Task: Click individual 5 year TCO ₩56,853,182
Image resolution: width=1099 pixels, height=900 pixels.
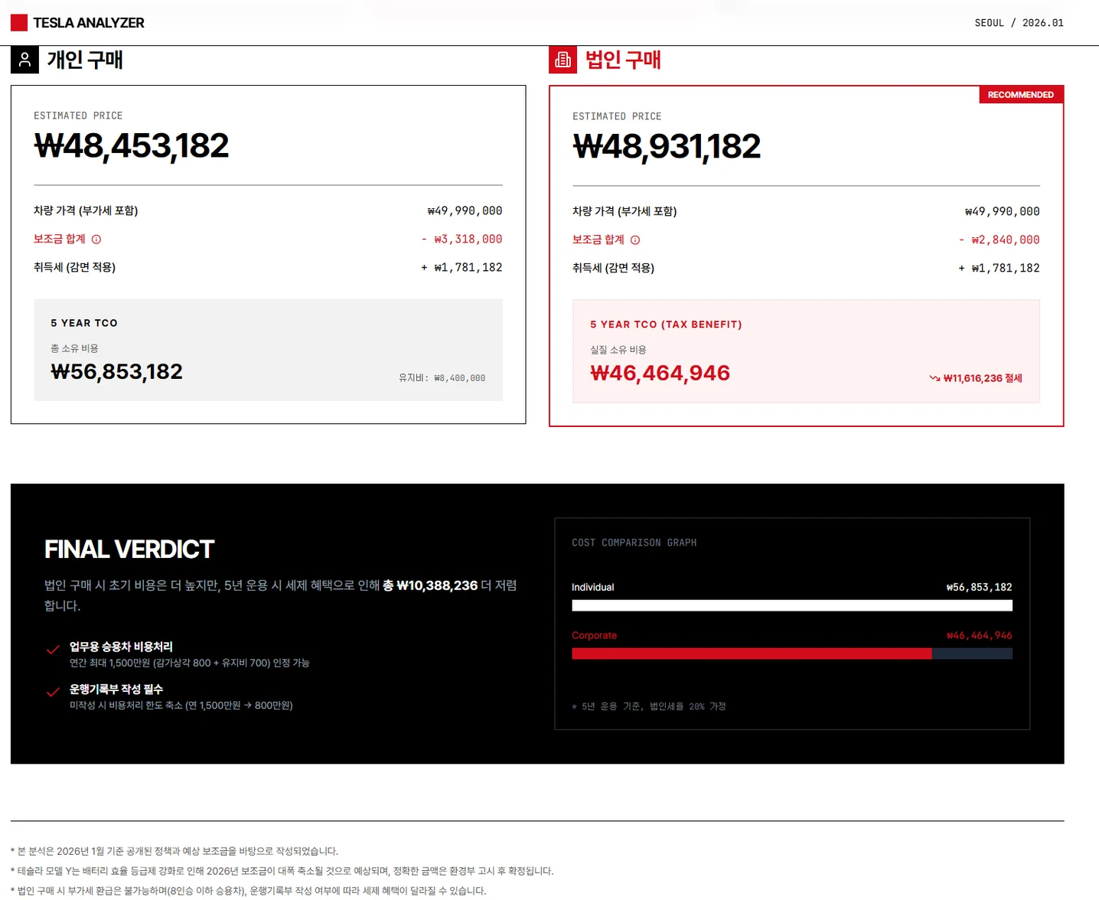Action: [x=116, y=372]
